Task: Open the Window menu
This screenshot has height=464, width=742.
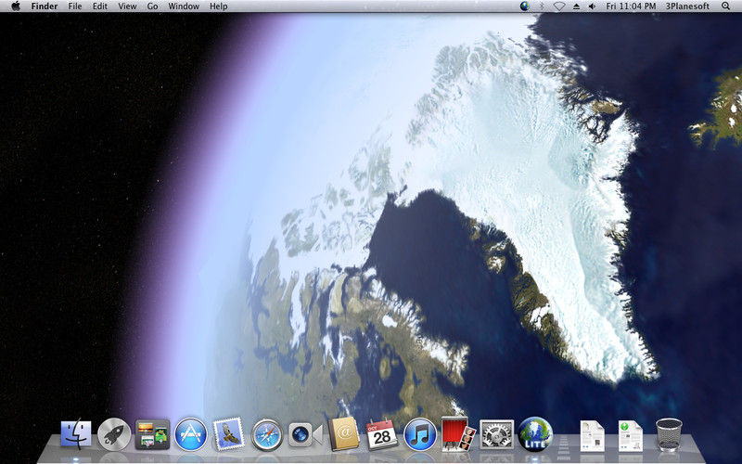Action: 184,6
